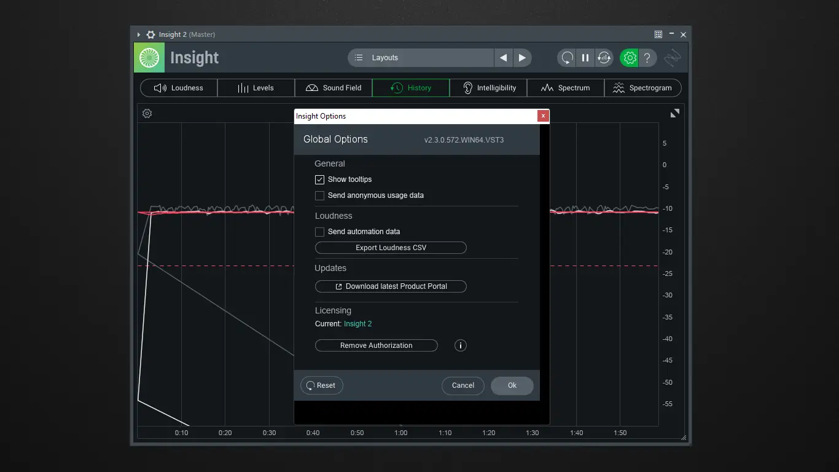839x472 pixels.
Task: Click the window resize grip corner
Action: pyautogui.click(x=684, y=438)
